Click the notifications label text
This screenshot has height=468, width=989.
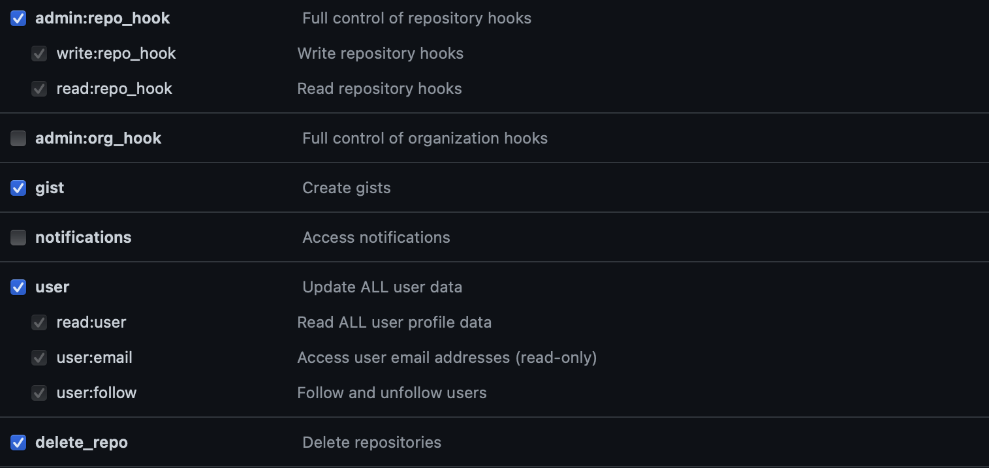(83, 237)
